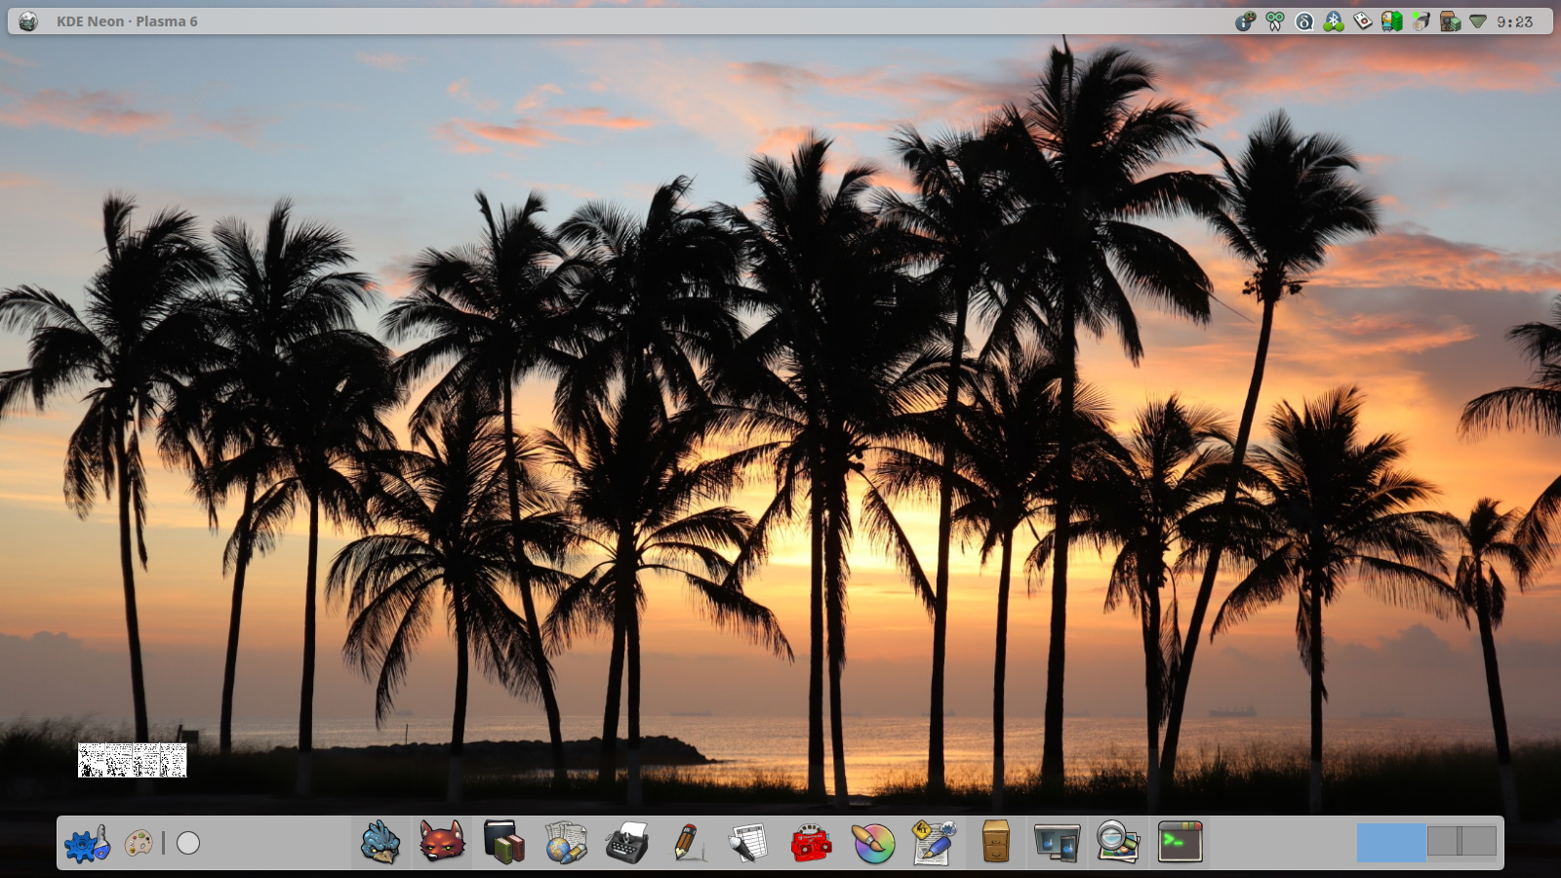Image resolution: width=1561 pixels, height=878 pixels.
Task: Open the file cabinet file manager
Action: 996,842
